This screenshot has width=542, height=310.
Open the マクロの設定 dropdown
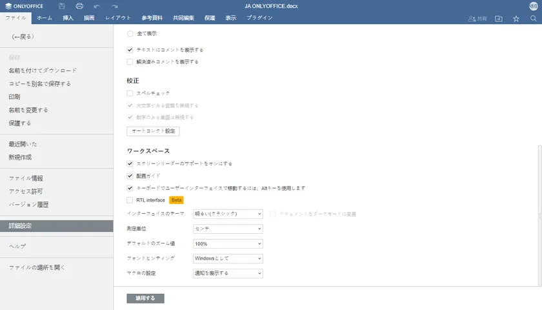(x=228, y=273)
